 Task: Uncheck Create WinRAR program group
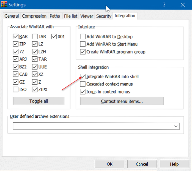pos(83,52)
